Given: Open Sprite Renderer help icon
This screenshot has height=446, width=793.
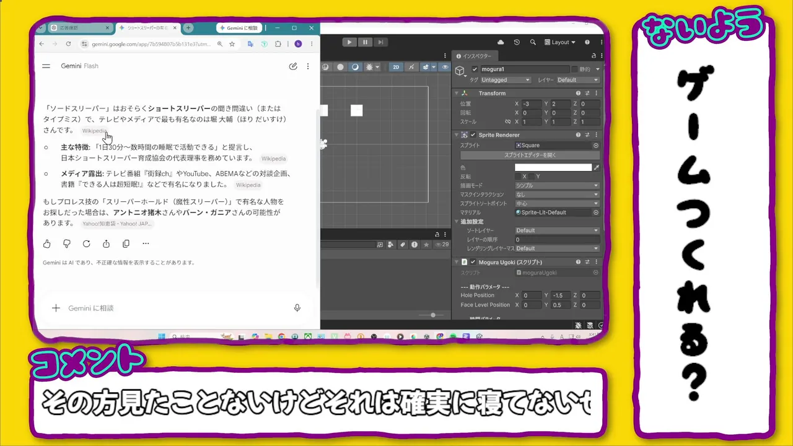Looking at the screenshot, I should [578, 135].
